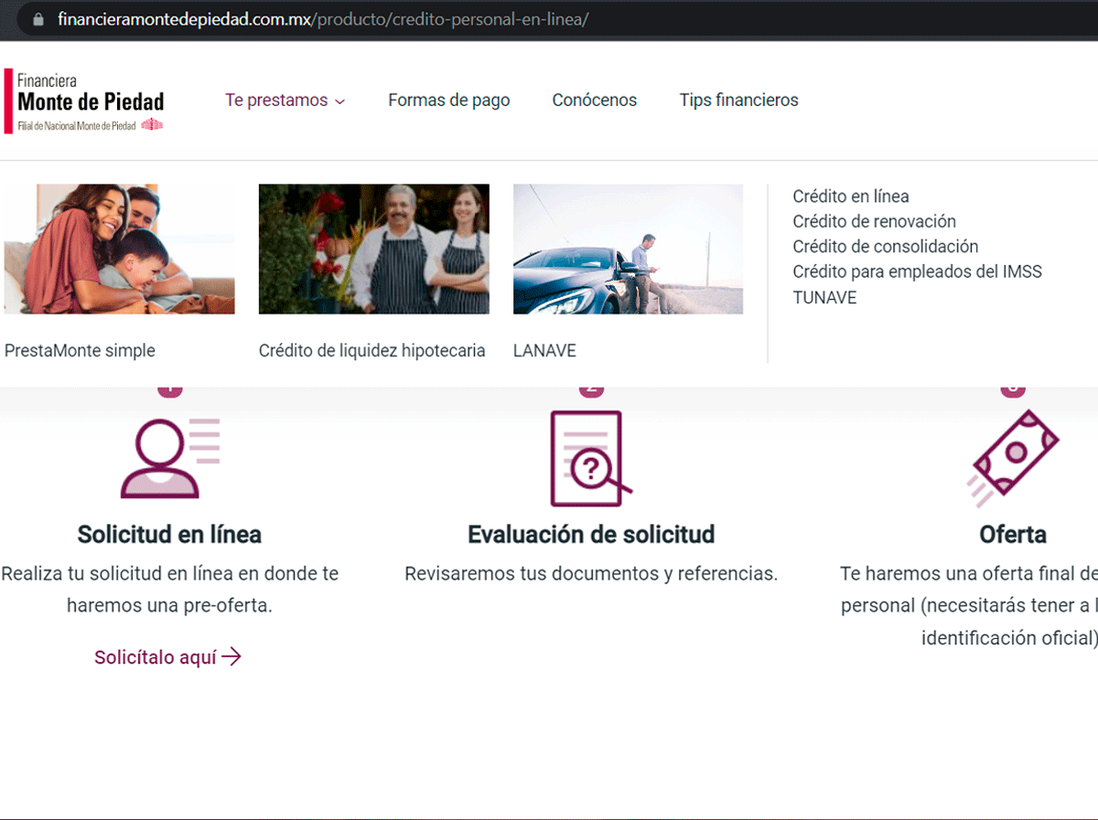Click the PrestaMonte simple text link
Image resolution: width=1098 pixels, height=820 pixels.
81,351
